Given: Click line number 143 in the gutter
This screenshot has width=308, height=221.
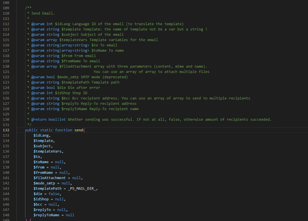Looking at the screenshot, I should [x=6, y=189].
